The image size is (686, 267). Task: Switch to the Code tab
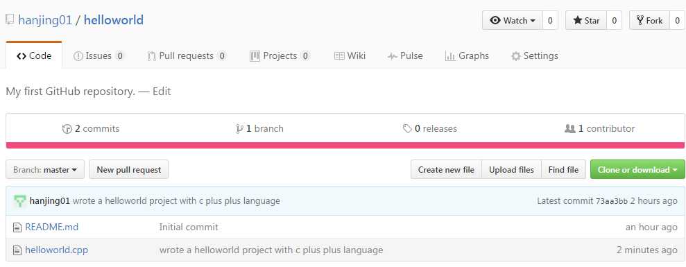[34, 55]
